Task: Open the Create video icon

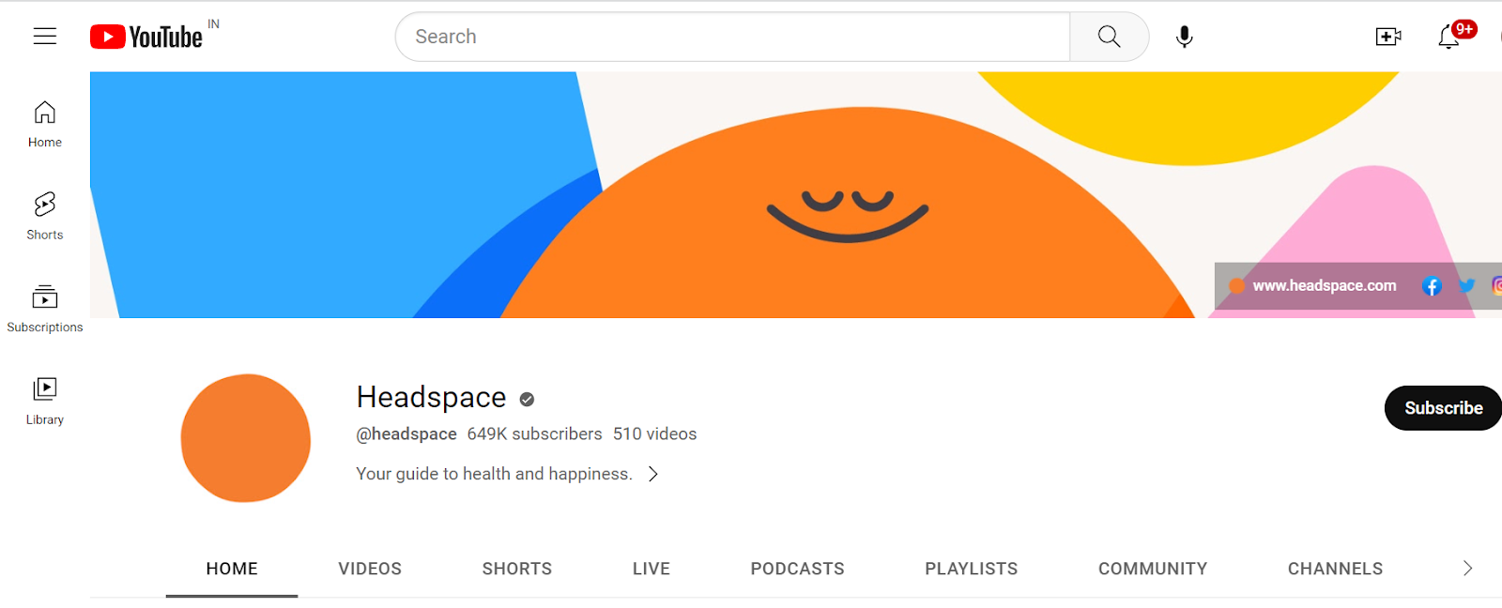Action: [x=1387, y=37]
